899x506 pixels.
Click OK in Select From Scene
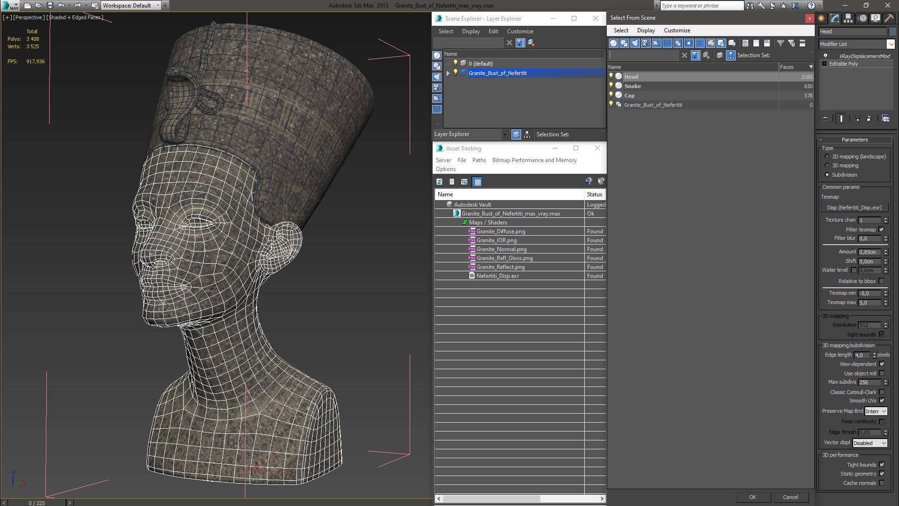(x=752, y=497)
